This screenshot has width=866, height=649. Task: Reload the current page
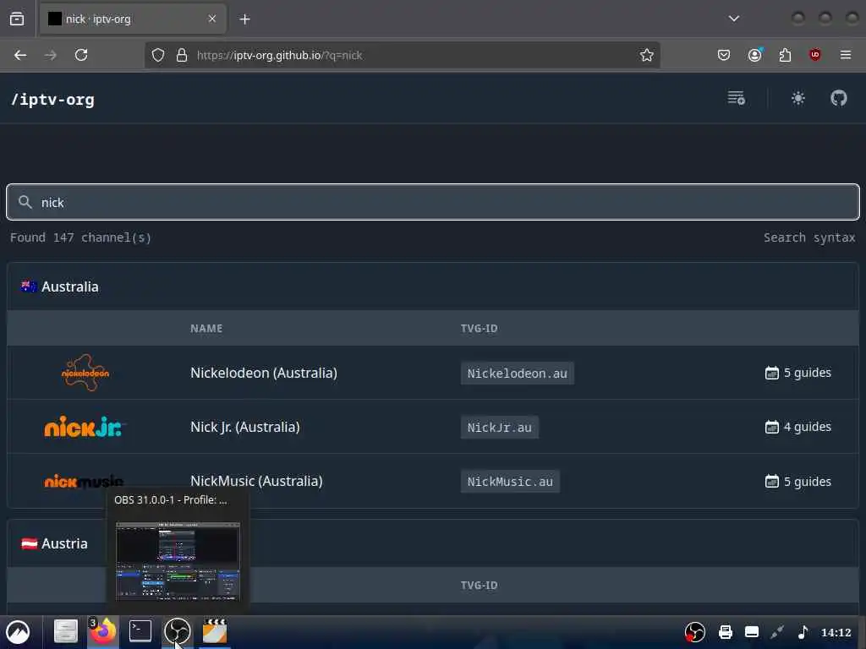(81, 55)
